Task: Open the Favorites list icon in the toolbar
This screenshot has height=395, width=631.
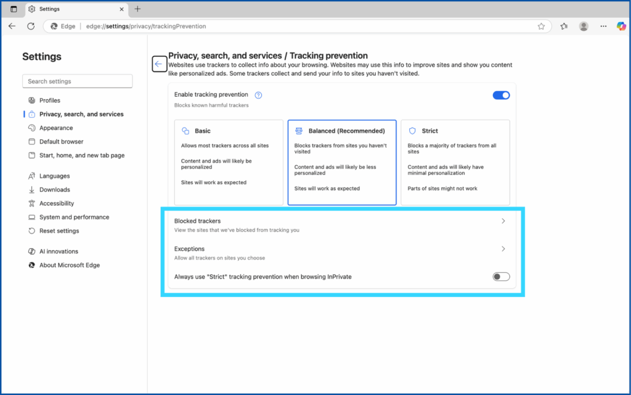Action: tap(564, 26)
